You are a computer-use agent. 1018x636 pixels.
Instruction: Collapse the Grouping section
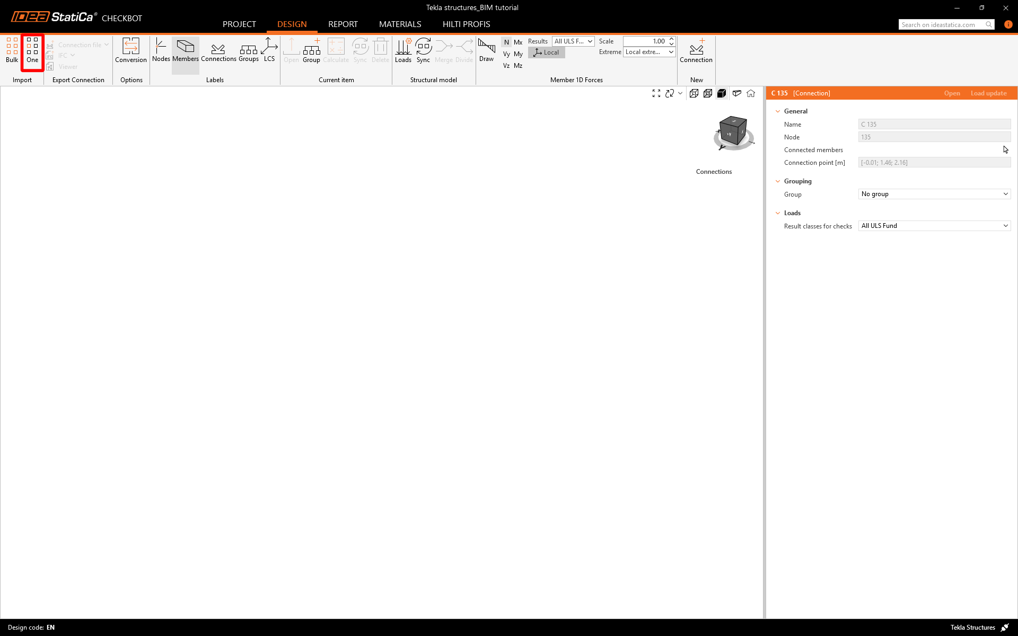[x=778, y=181]
